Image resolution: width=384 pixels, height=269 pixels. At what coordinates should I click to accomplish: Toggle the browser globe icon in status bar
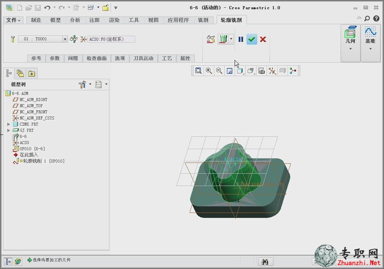point(18,262)
